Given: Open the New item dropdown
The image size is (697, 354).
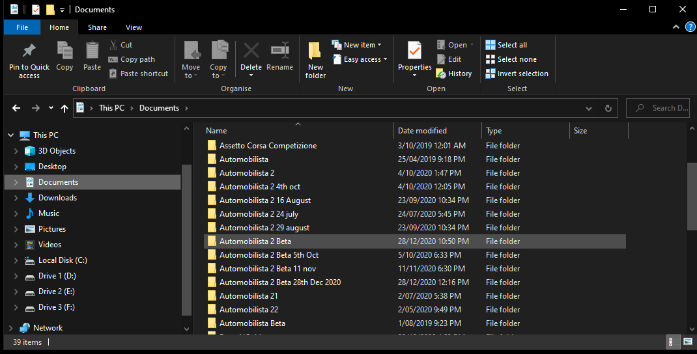Looking at the screenshot, I should click(x=356, y=45).
